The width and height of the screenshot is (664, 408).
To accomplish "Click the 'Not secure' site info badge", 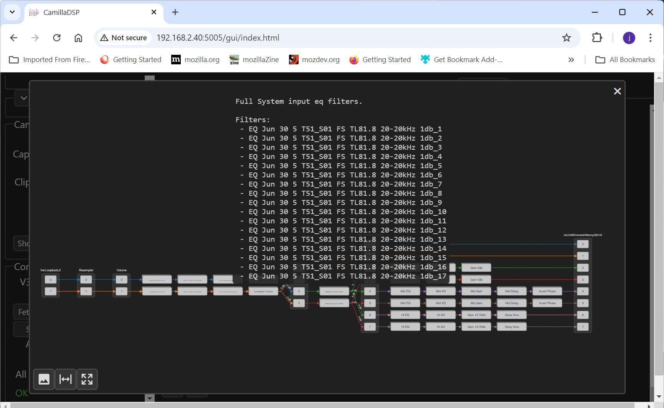I will (124, 38).
